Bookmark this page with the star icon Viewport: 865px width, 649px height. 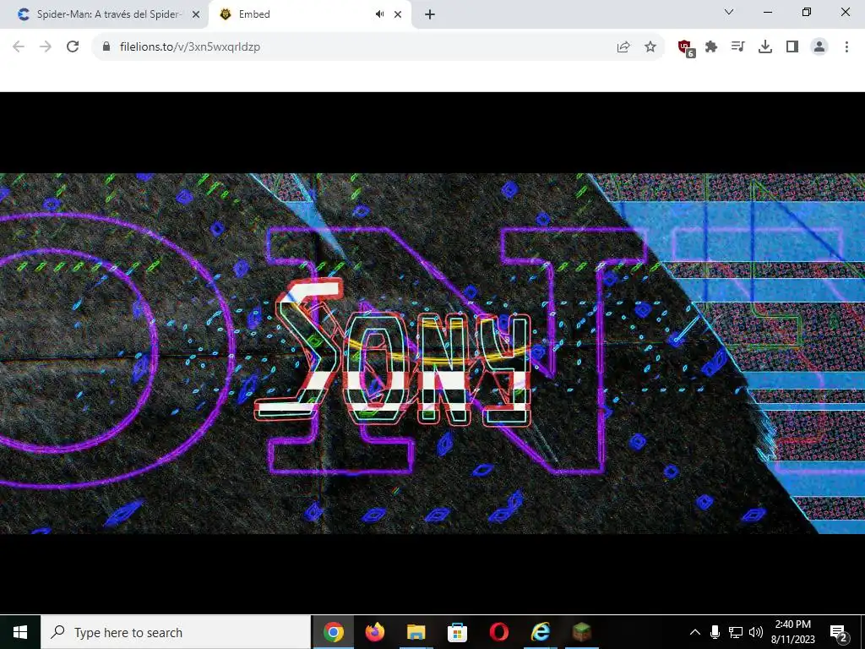[x=650, y=47]
